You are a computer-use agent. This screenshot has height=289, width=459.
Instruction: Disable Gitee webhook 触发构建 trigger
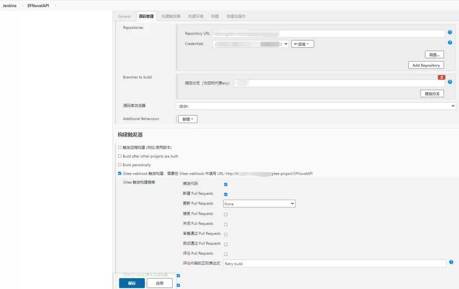pos(119,173)
